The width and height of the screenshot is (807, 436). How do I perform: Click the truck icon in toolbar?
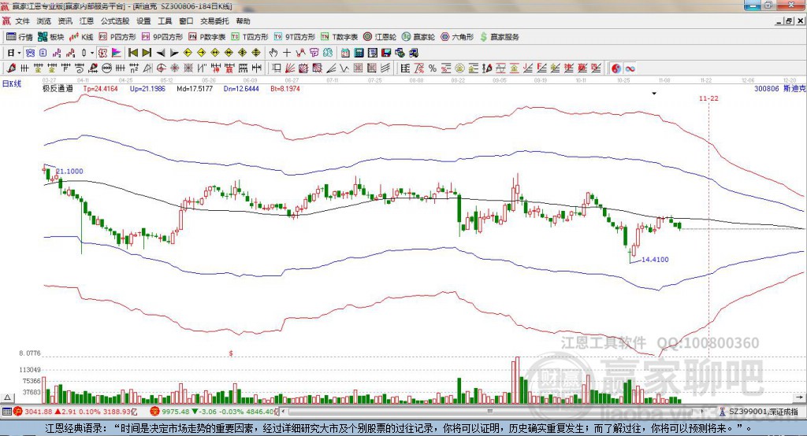pyautogui.click(x=414, y=53)
